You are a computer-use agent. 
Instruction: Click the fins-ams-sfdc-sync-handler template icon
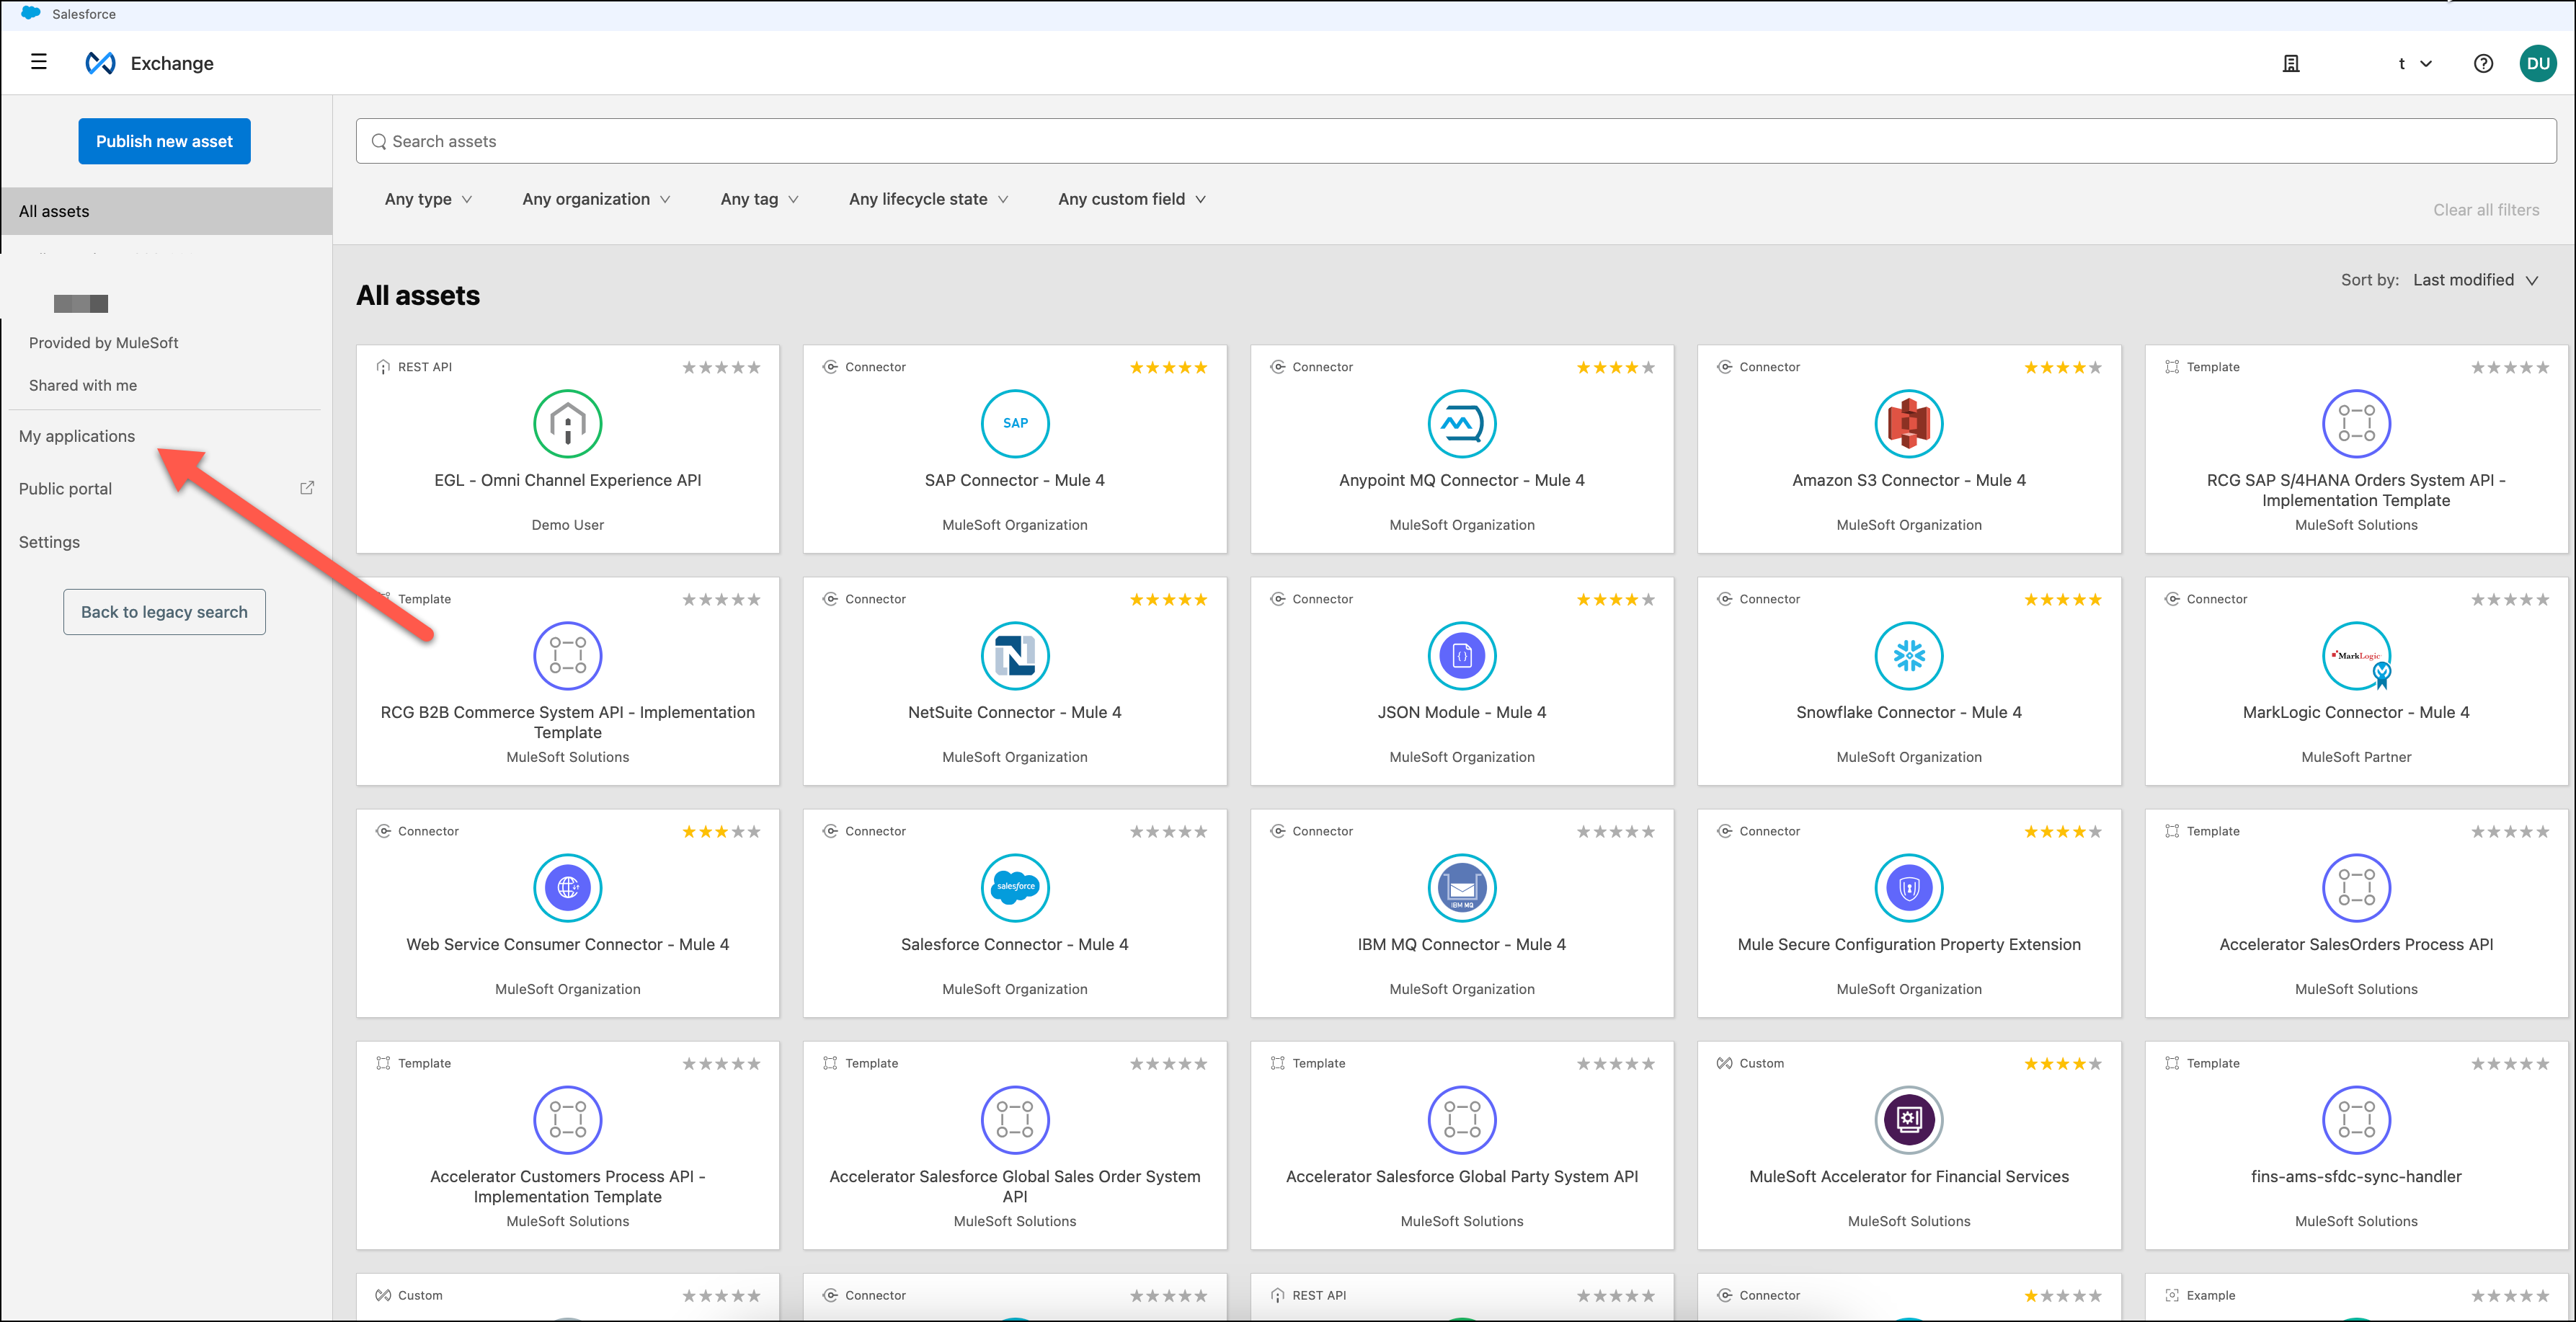pos(2356,1119)
